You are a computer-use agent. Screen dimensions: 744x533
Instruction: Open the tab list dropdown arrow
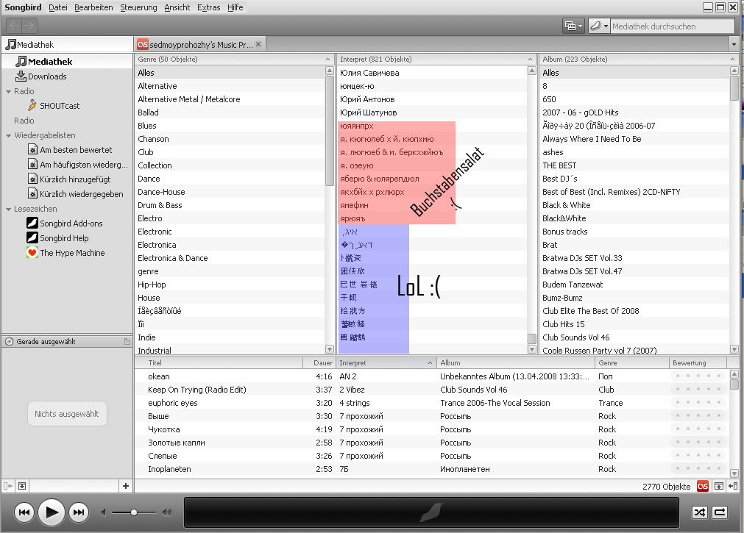[x=734, y=45]
